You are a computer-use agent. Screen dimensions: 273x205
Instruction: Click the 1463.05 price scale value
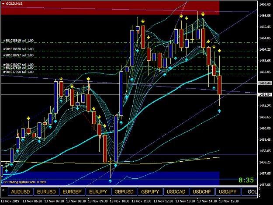coord(265,72)
